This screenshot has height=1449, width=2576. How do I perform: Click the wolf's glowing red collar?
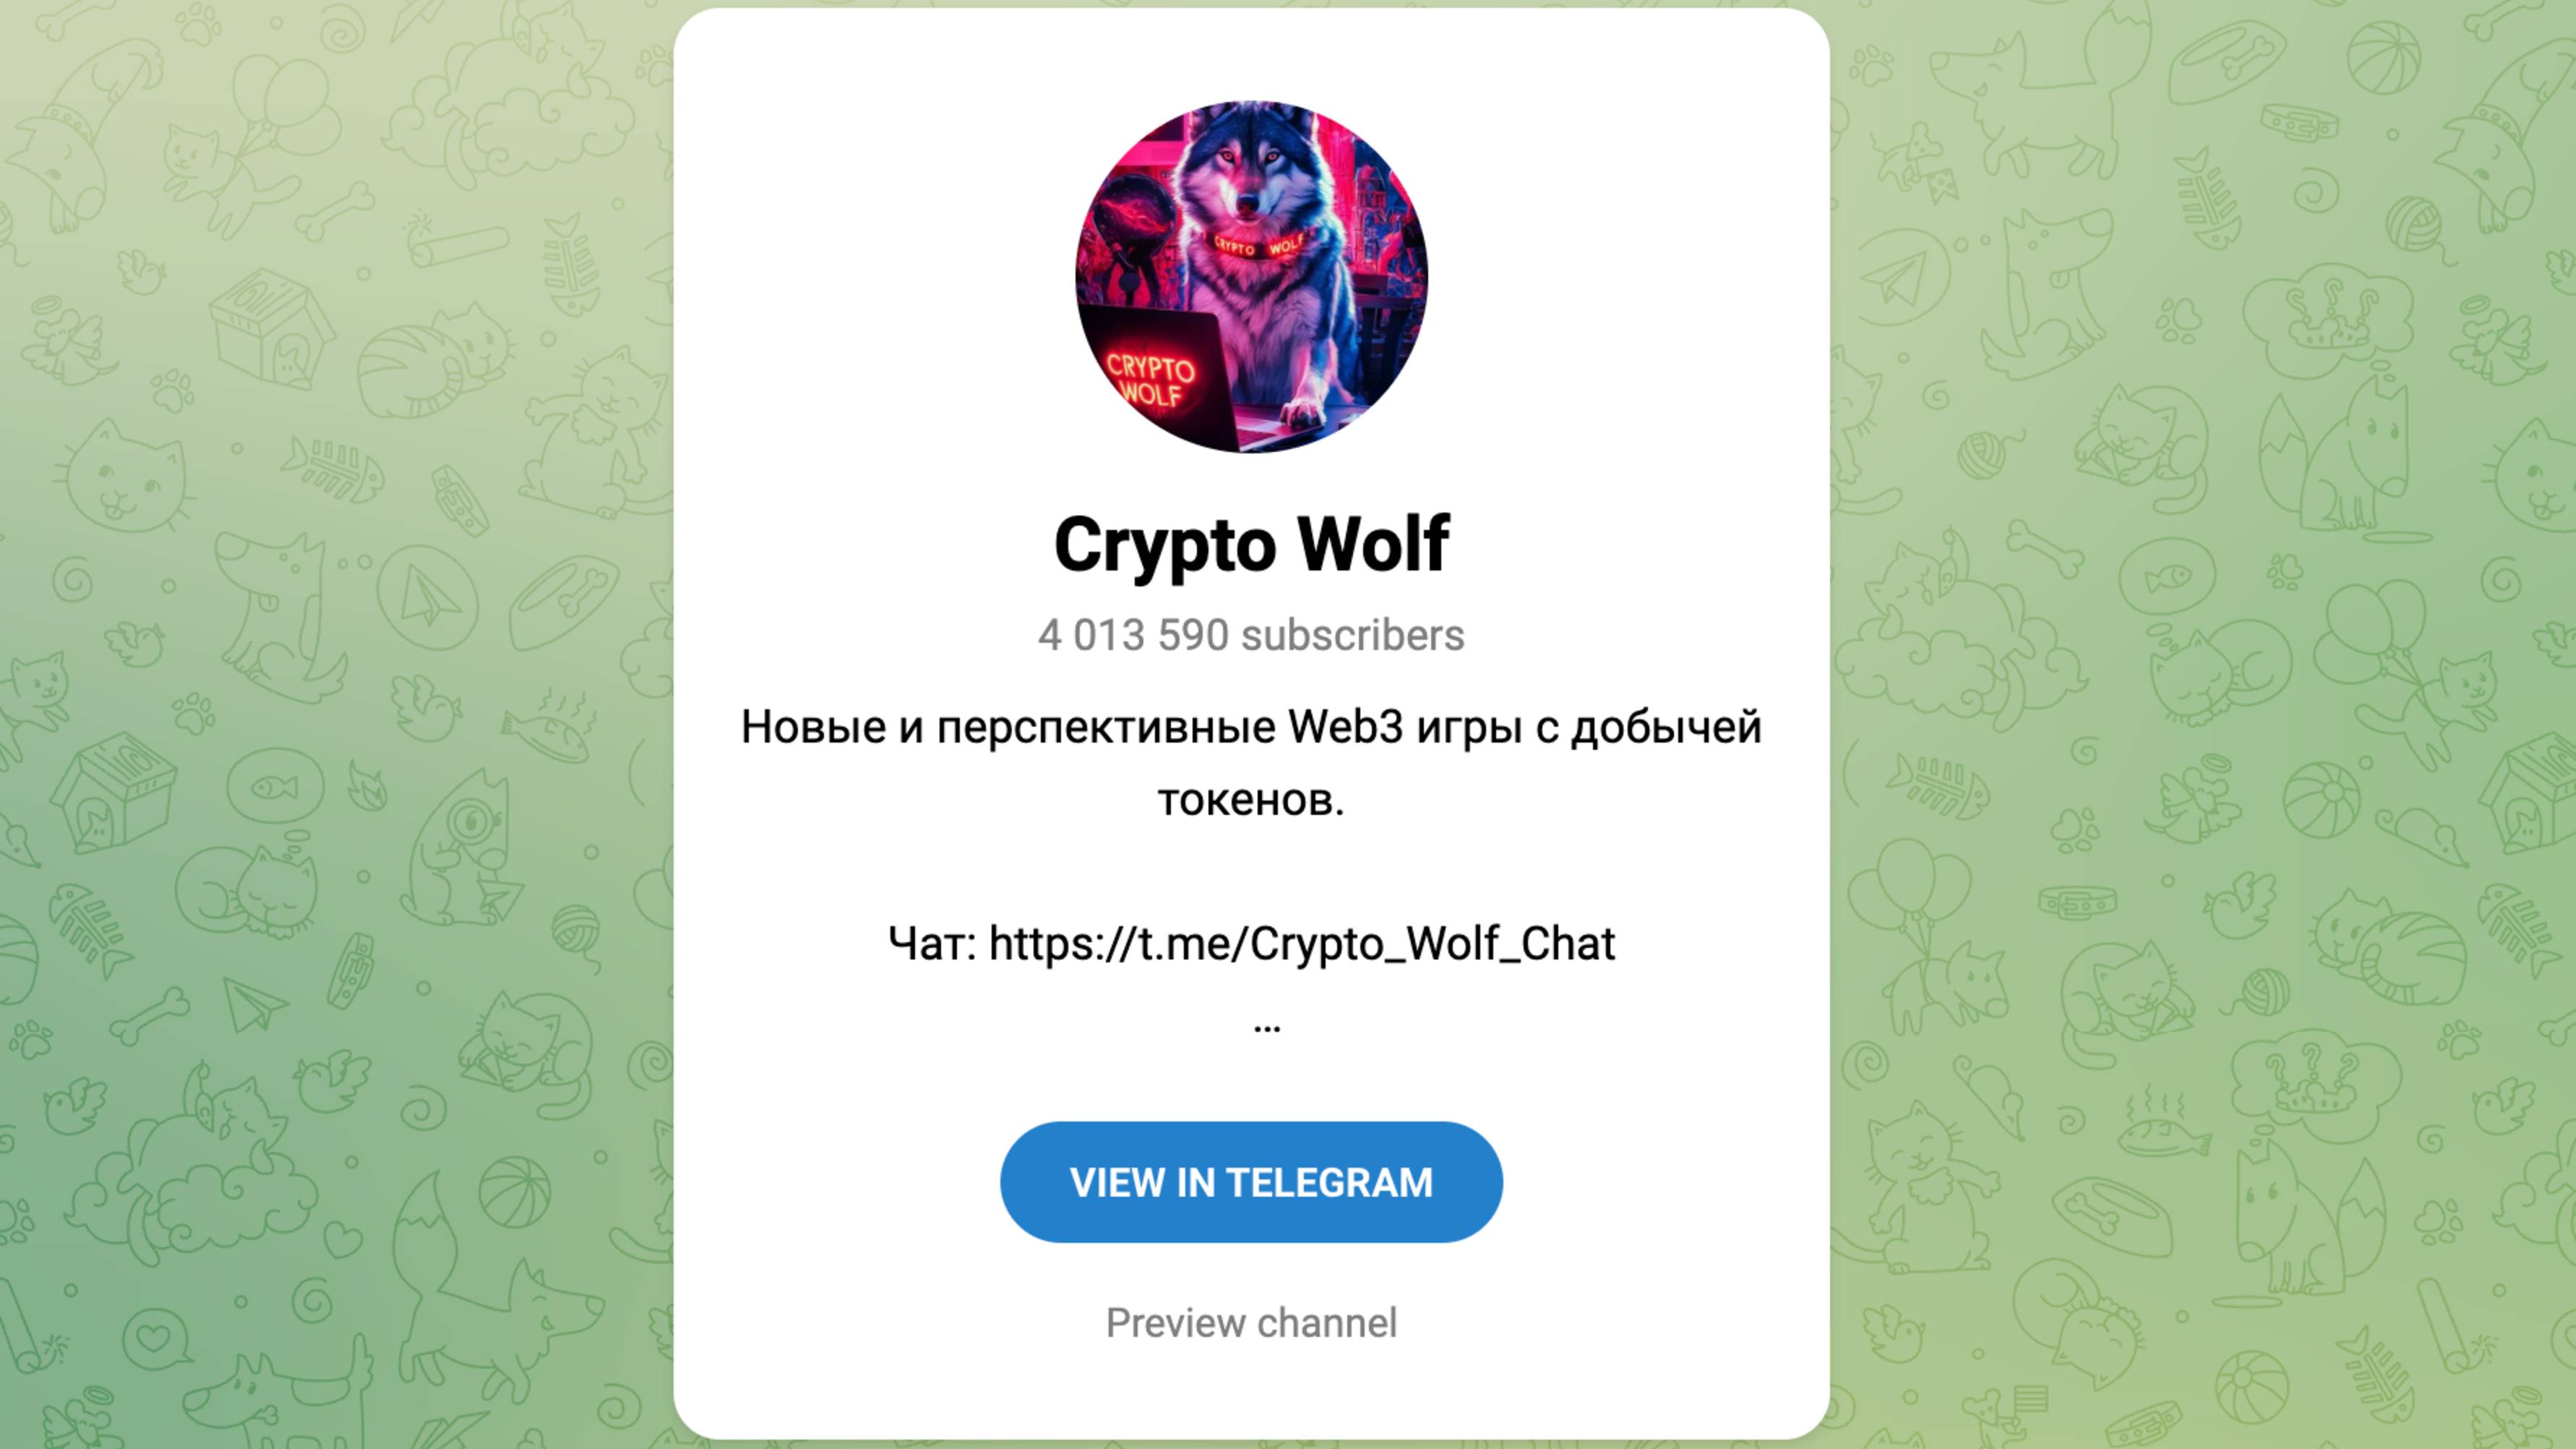point(1259,246)
